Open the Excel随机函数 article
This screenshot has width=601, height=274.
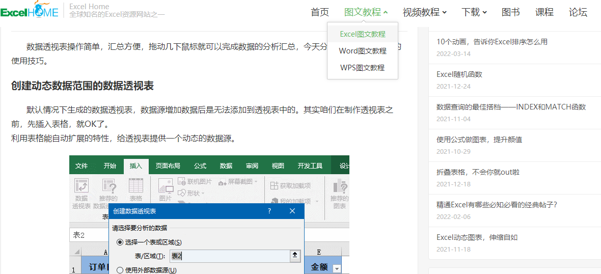459,74
